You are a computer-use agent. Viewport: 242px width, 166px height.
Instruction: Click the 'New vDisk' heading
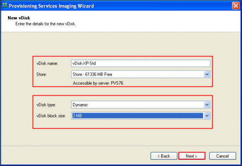coord(19,18)
